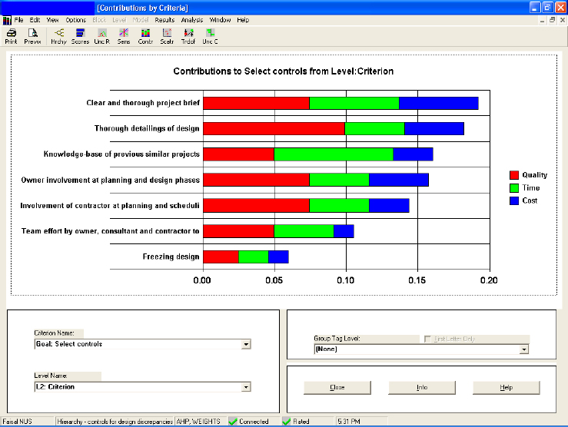Screen dimensions: 568x427
Task: Click 'AHP, WEIGHTS' in status bar
Action: 198,422
